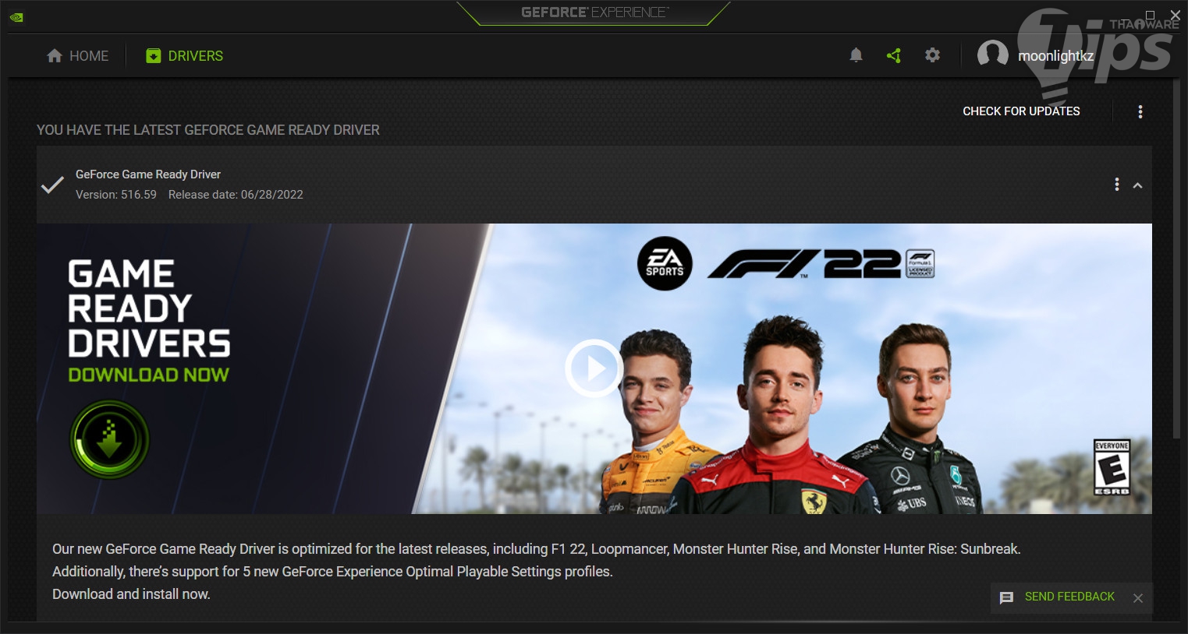The width and height of the screenshot is (1188, 634).
Task: Click the 'Release date: 06/28/2022' text
Action: tap(236, 195)
